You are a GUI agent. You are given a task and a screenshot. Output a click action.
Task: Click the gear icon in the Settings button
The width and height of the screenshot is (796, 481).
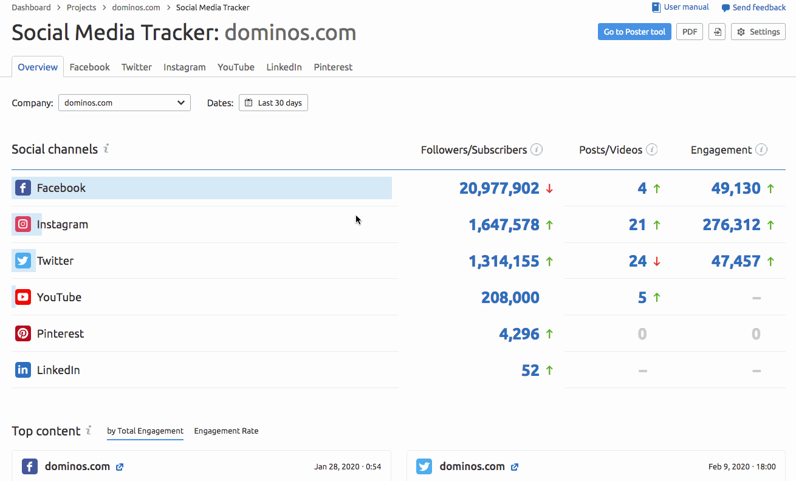coord(741,32)
